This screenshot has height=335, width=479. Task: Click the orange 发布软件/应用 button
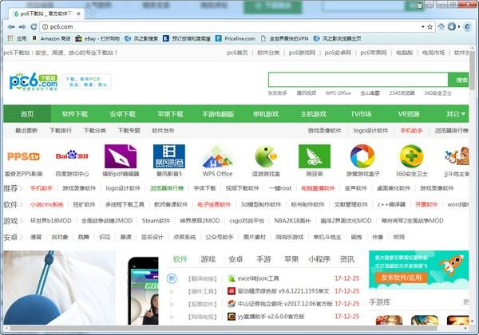point(401,278)
